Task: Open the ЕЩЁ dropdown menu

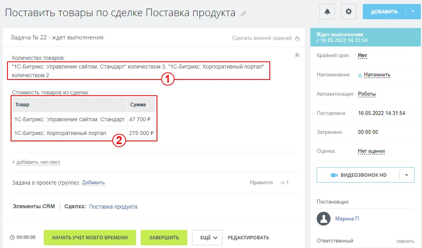Action: 207,237
